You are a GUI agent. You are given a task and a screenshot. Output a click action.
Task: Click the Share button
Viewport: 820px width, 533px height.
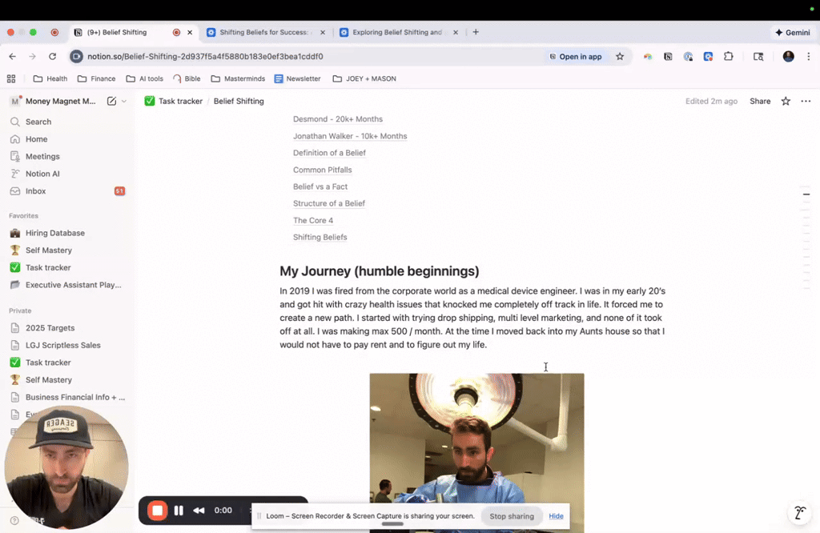tap(760, 102)
